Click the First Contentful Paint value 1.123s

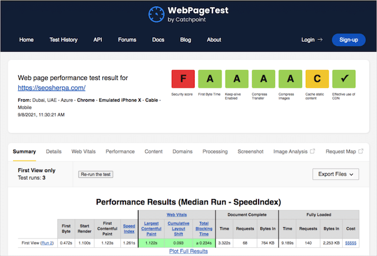pyautogui.click(x=107, y=243)
